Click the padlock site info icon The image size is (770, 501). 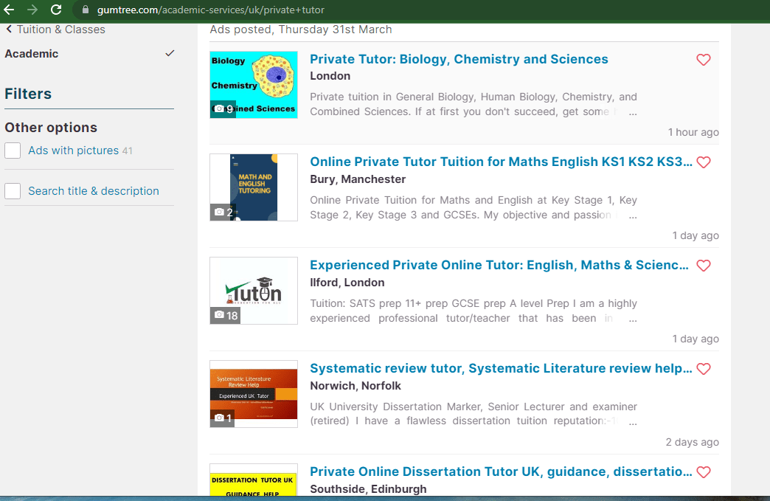(86, 10)
